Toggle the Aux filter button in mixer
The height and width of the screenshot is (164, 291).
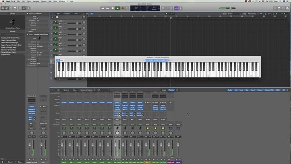tap(241, 90)
